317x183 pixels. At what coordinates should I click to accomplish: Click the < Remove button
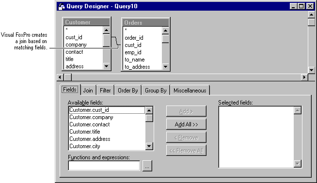pyautogui.click(x=186, y=137)
